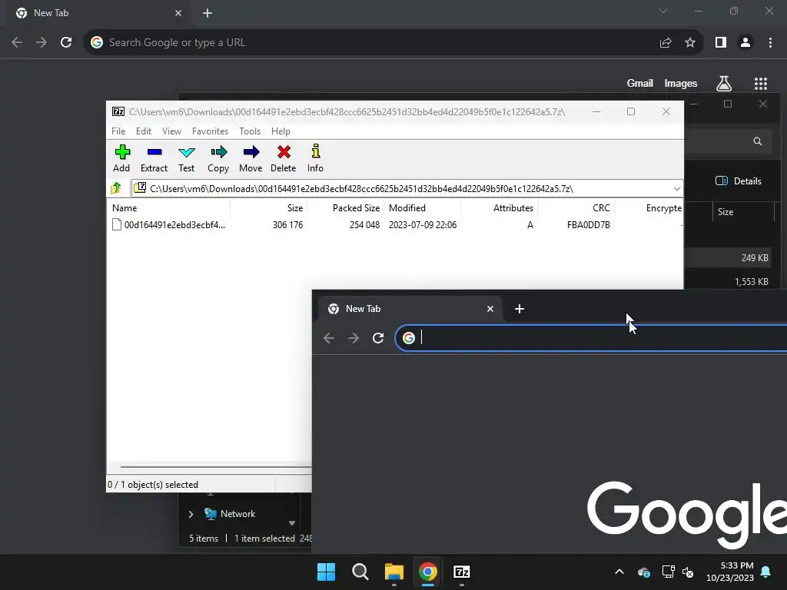Switch to File Explorer from taskbar
The image size is (787, 590).
394,572
